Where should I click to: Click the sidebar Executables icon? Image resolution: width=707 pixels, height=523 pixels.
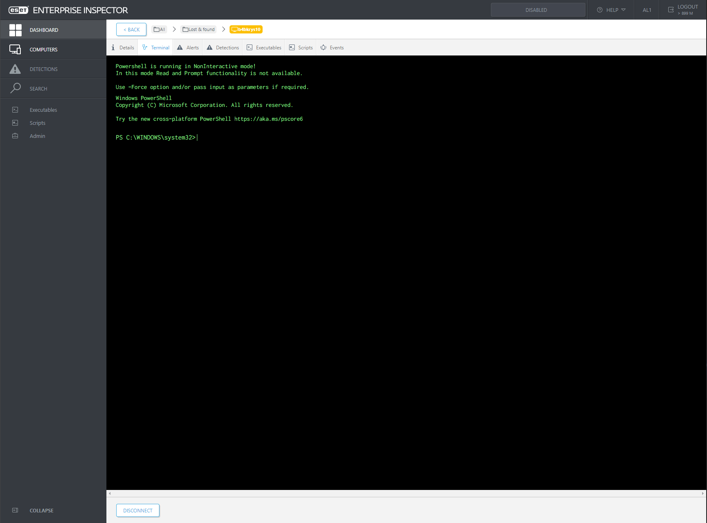(x=15, y=110)
